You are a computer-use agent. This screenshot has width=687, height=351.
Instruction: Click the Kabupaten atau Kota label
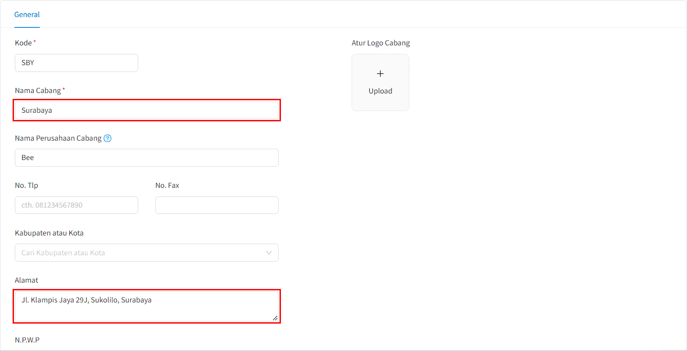tap(49, 233)
